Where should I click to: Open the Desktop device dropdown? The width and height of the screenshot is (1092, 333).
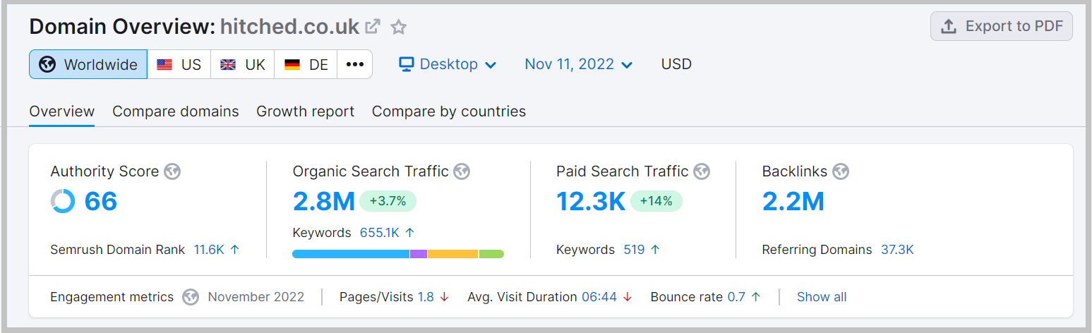tap(448, 64)
